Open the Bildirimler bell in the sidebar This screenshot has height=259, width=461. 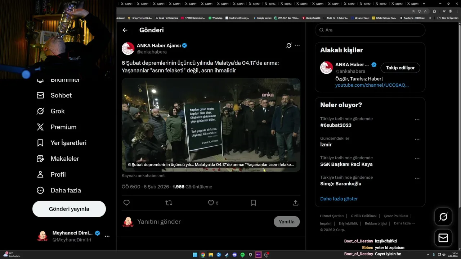pyautogui.click(x=40, y=79)
